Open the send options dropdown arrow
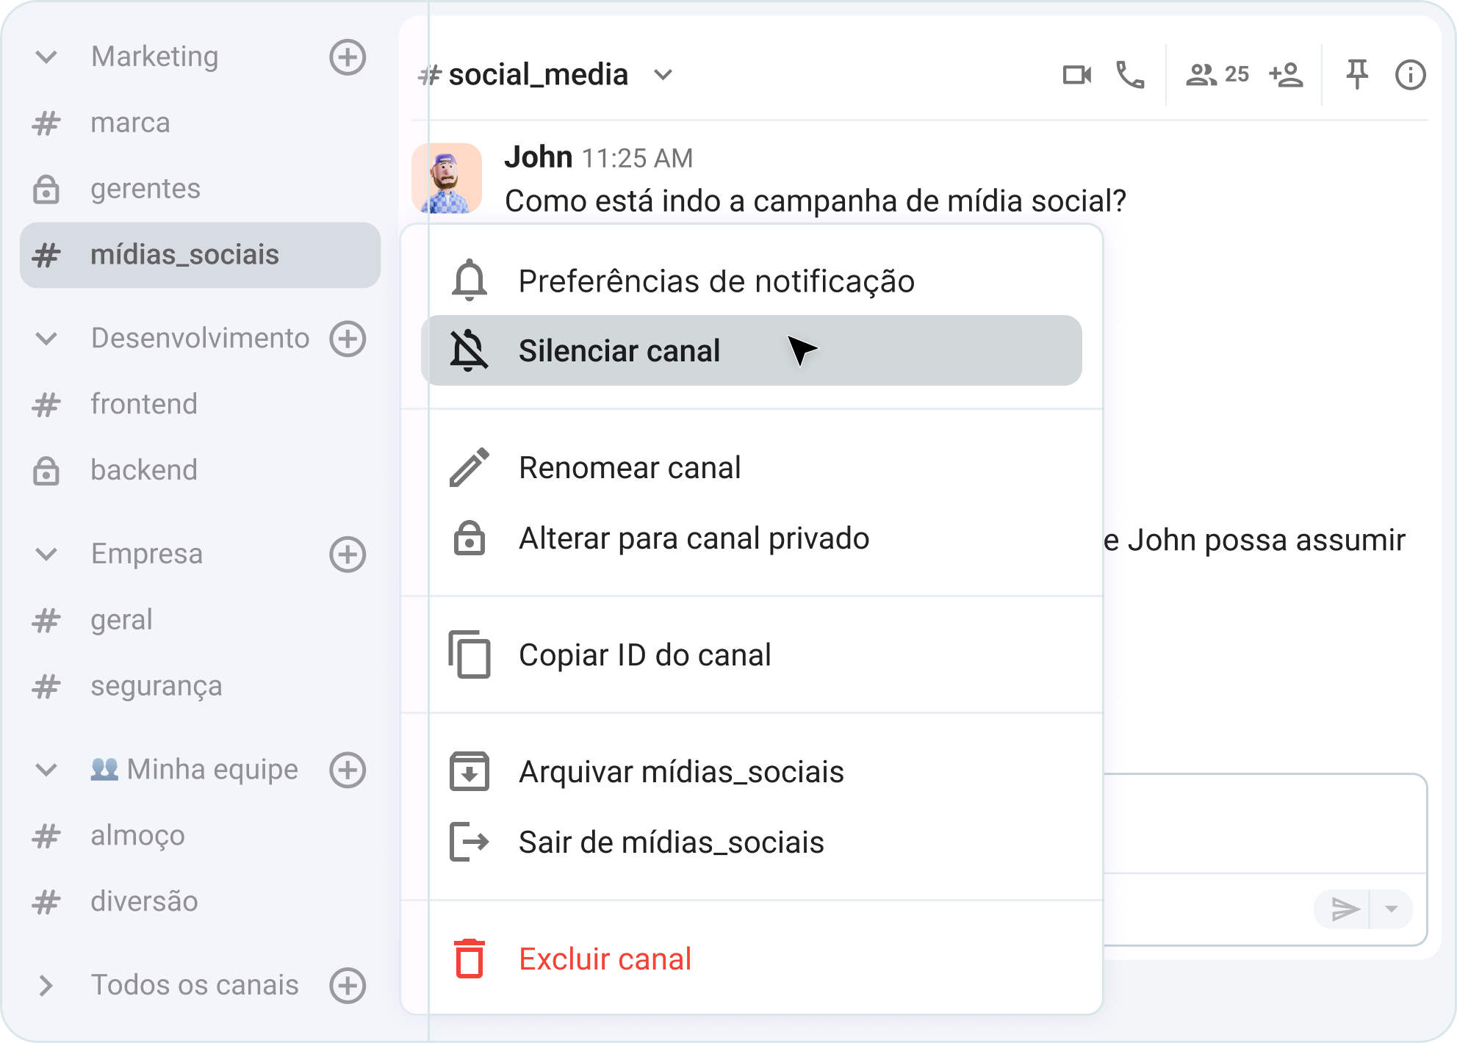 [1391, 909]
